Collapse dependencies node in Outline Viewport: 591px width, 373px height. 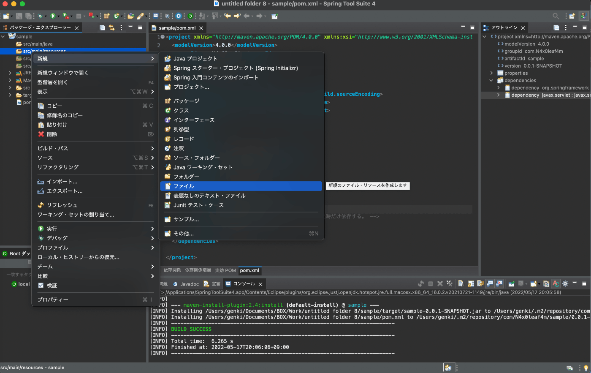tap(491, 80)
